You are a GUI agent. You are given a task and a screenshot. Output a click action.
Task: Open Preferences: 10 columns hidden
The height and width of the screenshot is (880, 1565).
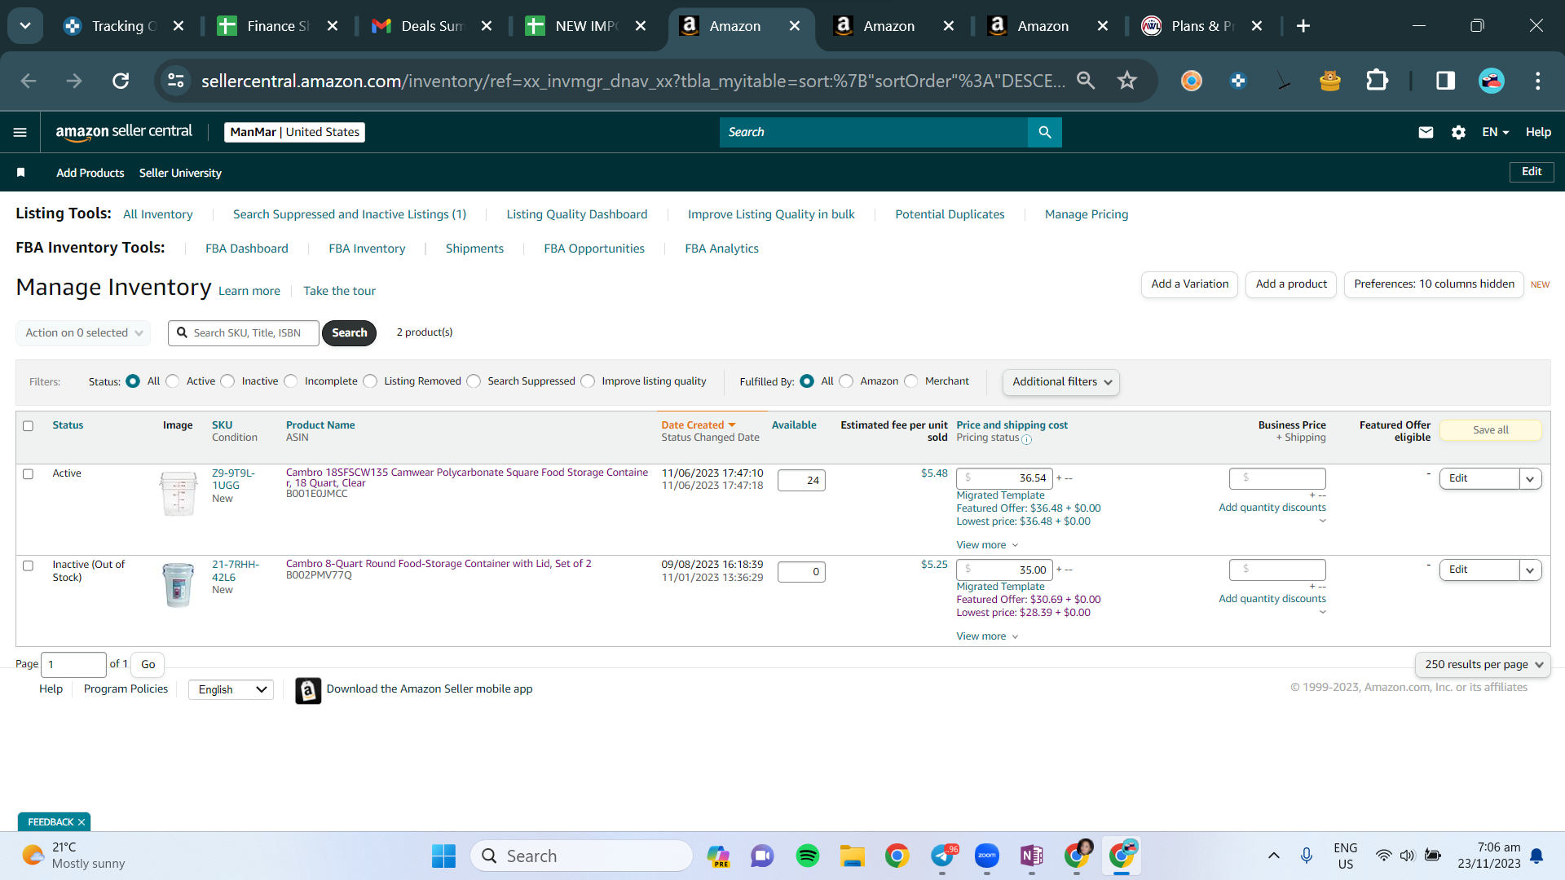[x=1434, y=284]
